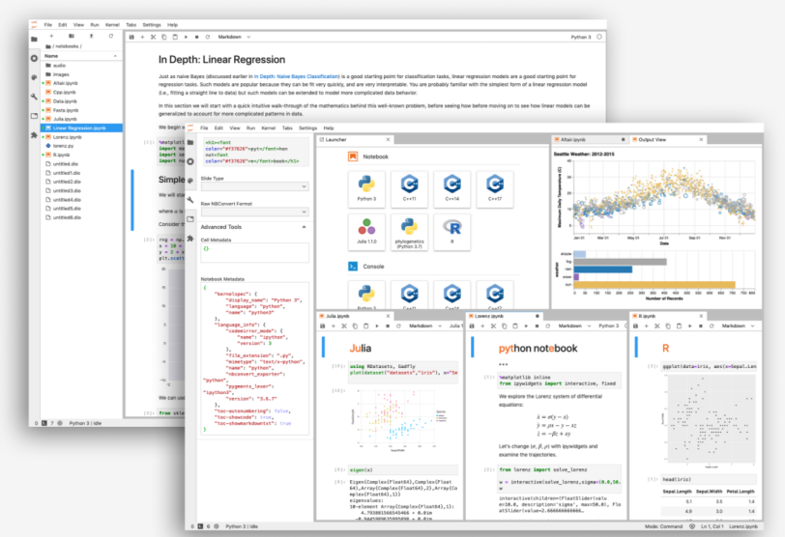Open the tabs icon in the front window sidebar
785x537 pixels.
point(190,219)
